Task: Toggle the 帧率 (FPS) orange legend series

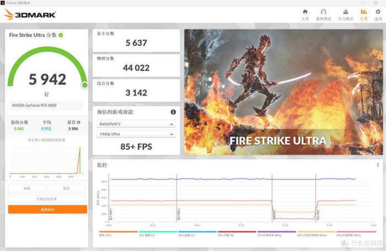Action: [118, 233]
